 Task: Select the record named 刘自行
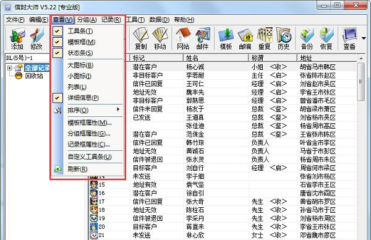[195, 168]
